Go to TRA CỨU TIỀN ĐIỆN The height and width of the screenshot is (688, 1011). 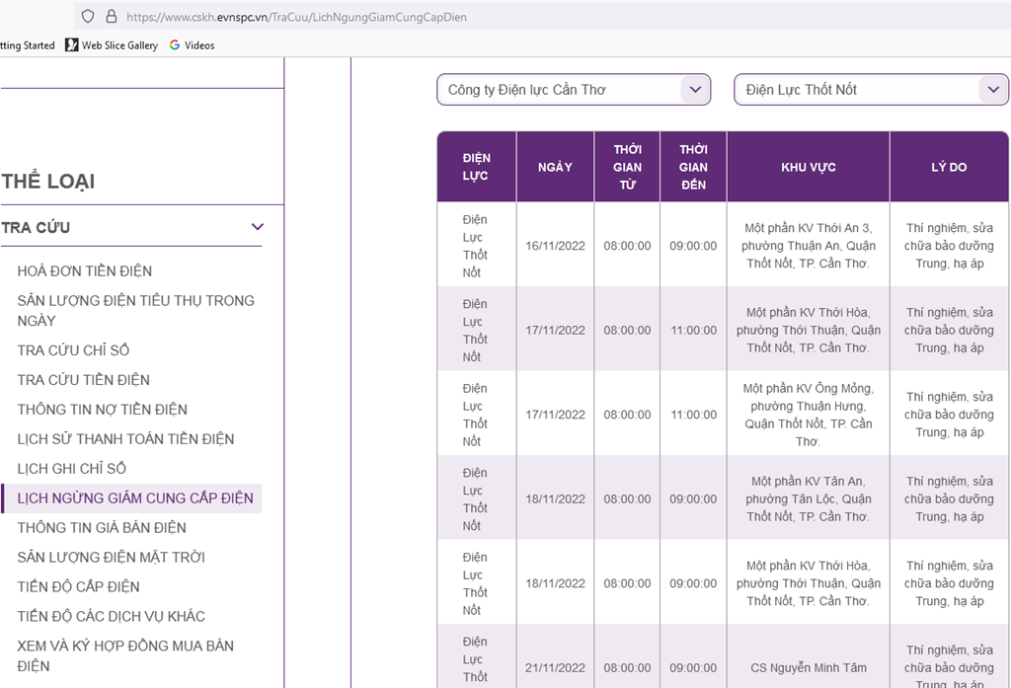point(84,380)
